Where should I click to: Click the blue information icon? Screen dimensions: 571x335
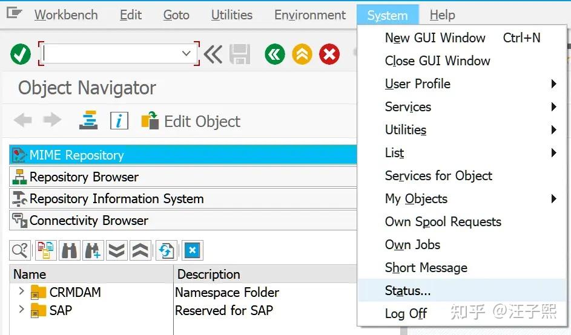[x=119, y=120]
